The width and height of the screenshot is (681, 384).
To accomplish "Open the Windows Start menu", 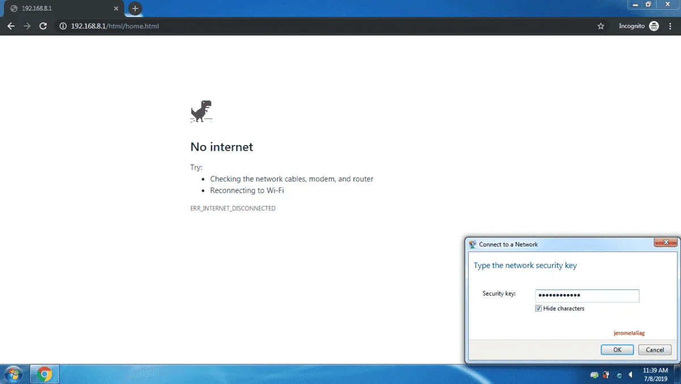I will (12, 374).
